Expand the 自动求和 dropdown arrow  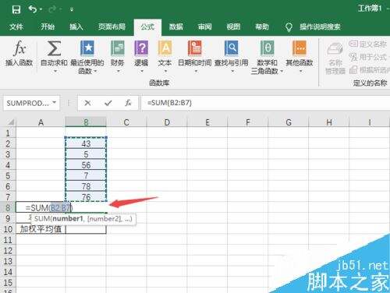[55, 71]
